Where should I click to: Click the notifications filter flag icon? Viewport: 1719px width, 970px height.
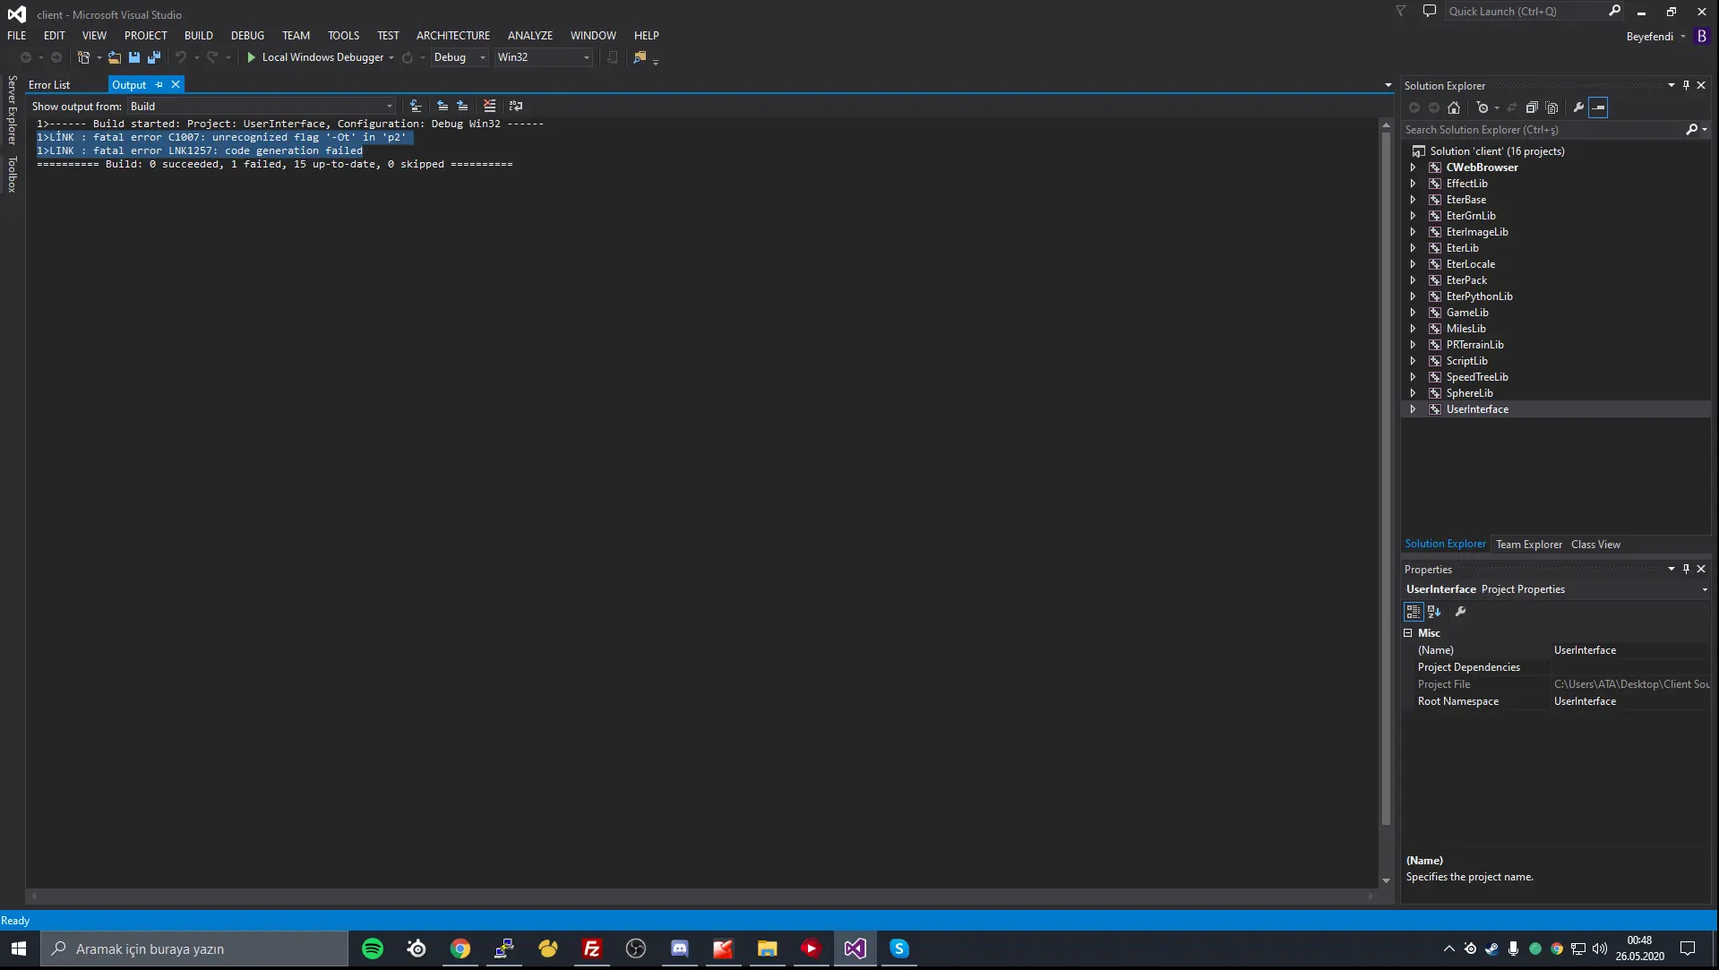click(1400, 11)
